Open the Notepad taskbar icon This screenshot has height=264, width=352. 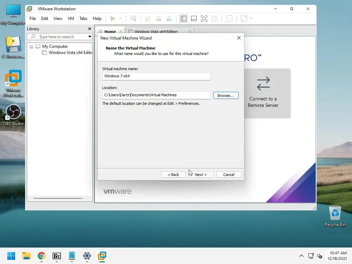pos(72,256)
